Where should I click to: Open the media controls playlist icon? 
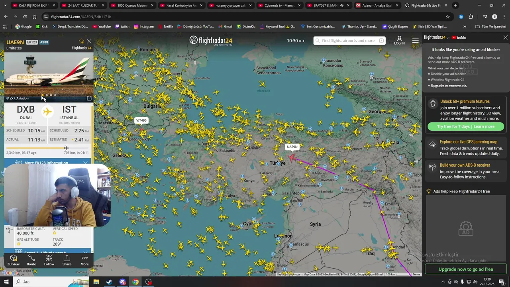(x=484, y=17)
